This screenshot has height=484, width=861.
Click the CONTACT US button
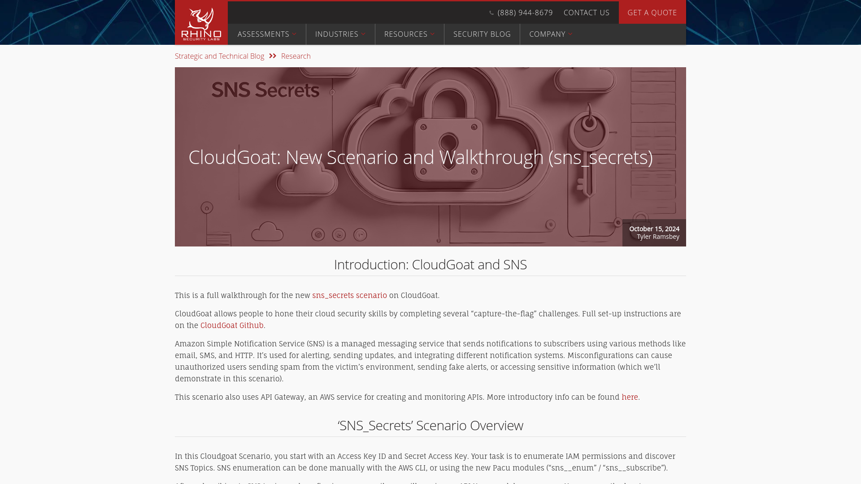586,13
